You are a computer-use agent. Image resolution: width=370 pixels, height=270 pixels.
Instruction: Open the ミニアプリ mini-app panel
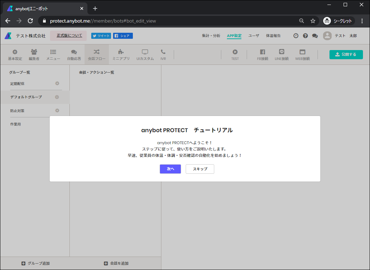point(121,54)
